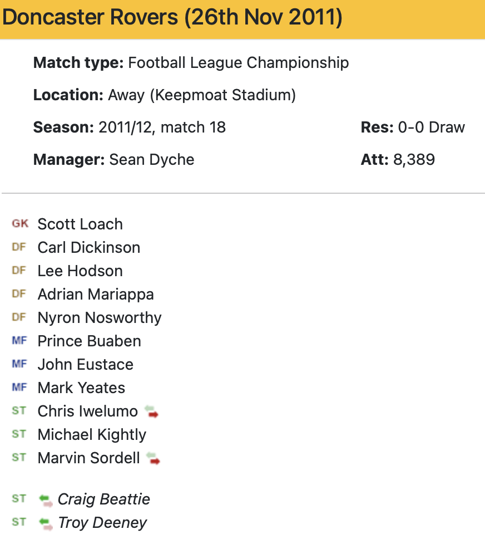Click the 2011/12 season match text
The height and width of the screenshot is (539, 485).
point(162,128)
